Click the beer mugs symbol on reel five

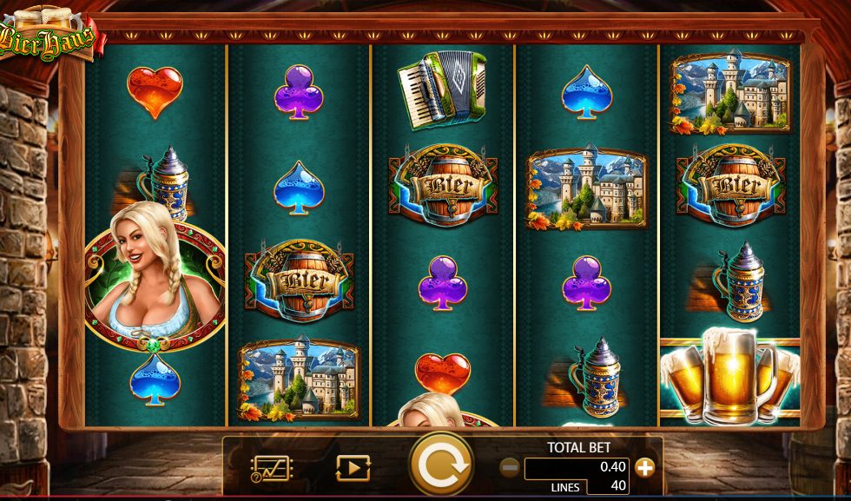tap(730, 376)
